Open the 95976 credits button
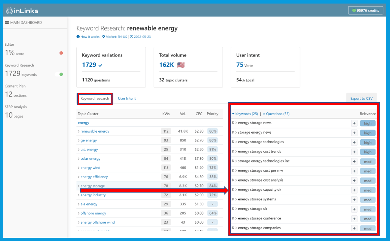Viewport: 390px width, 241px height. [x=365, y=10]
